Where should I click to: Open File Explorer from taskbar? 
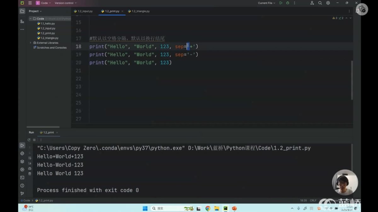coord(217,208)
